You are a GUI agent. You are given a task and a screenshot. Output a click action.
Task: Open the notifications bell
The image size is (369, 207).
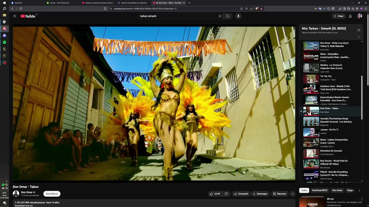pos(350,16)
